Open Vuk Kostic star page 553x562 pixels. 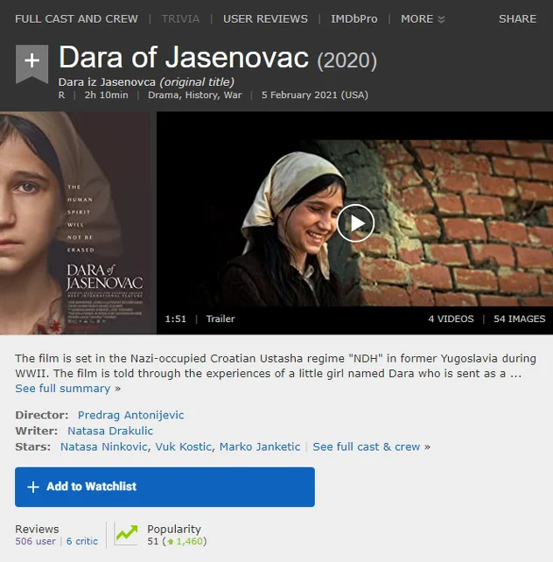pos(184,447)
